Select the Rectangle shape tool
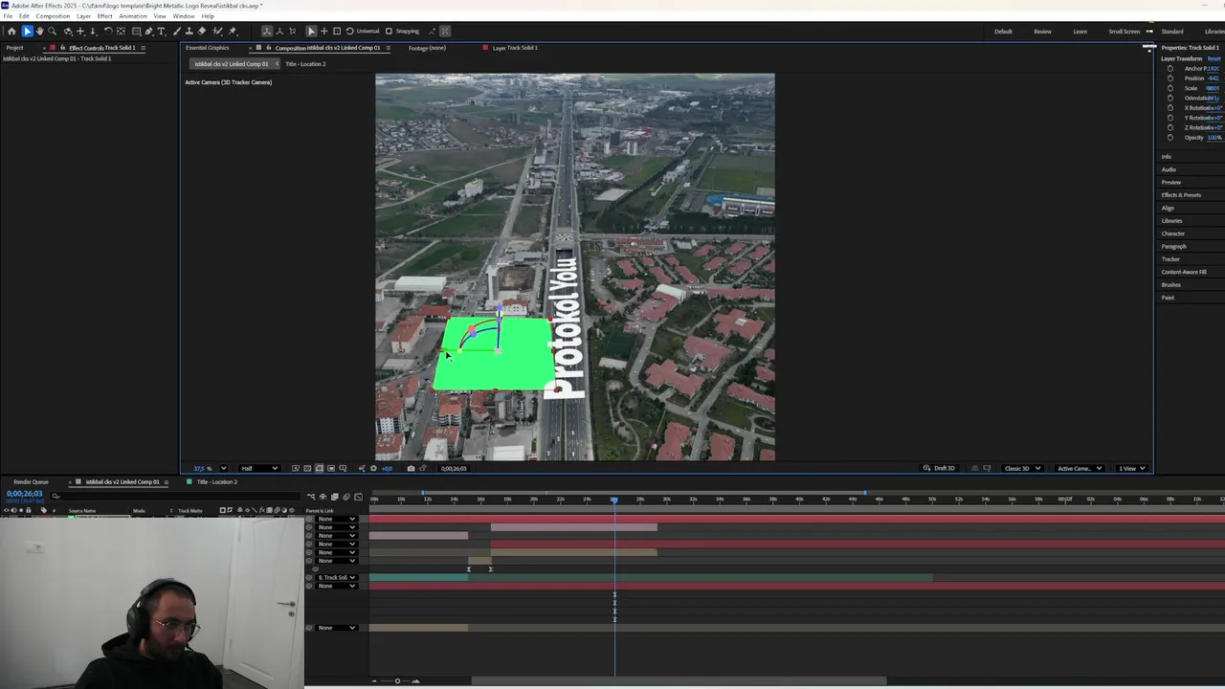Image resolution: width=1225 pixels, height=689 pixels. pos(136,31)
